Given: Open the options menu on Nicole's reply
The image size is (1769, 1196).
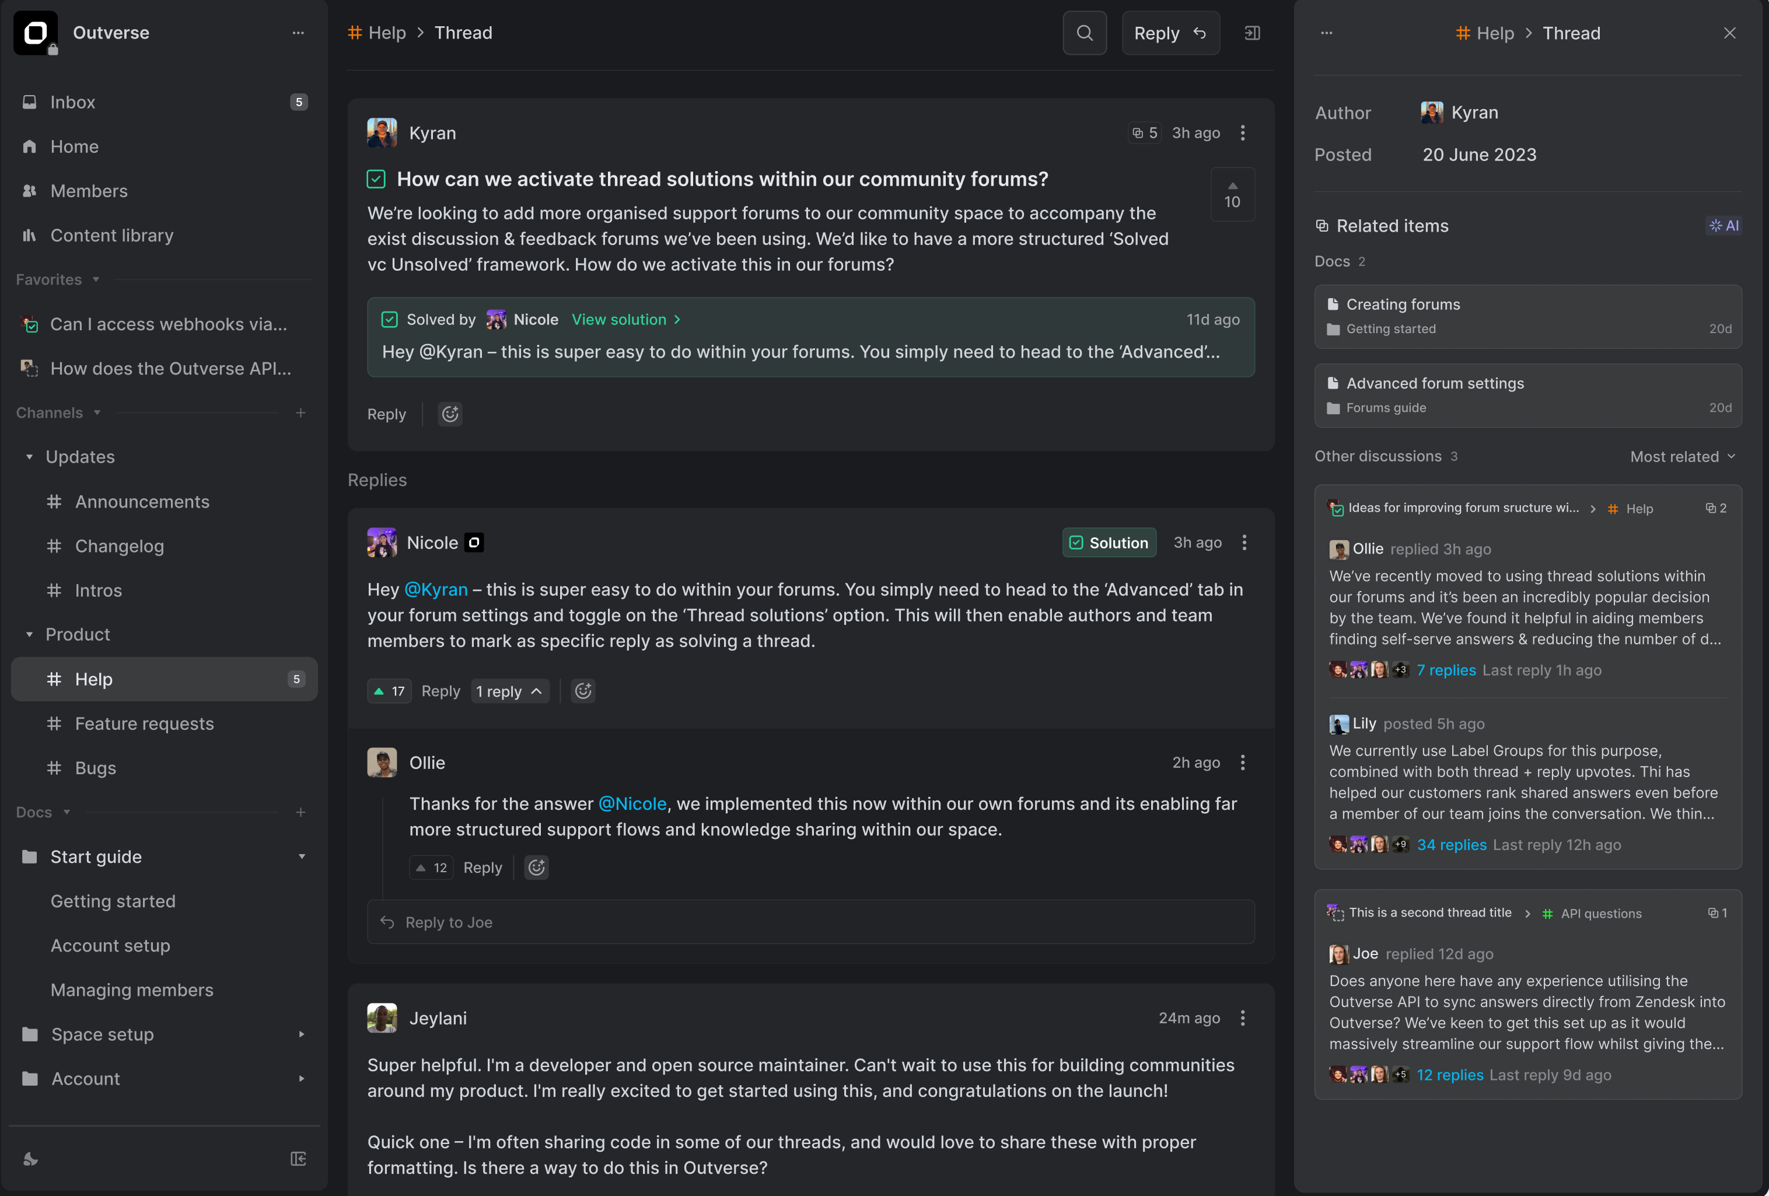Looking at the screenshot, I should coord(1244,542).
